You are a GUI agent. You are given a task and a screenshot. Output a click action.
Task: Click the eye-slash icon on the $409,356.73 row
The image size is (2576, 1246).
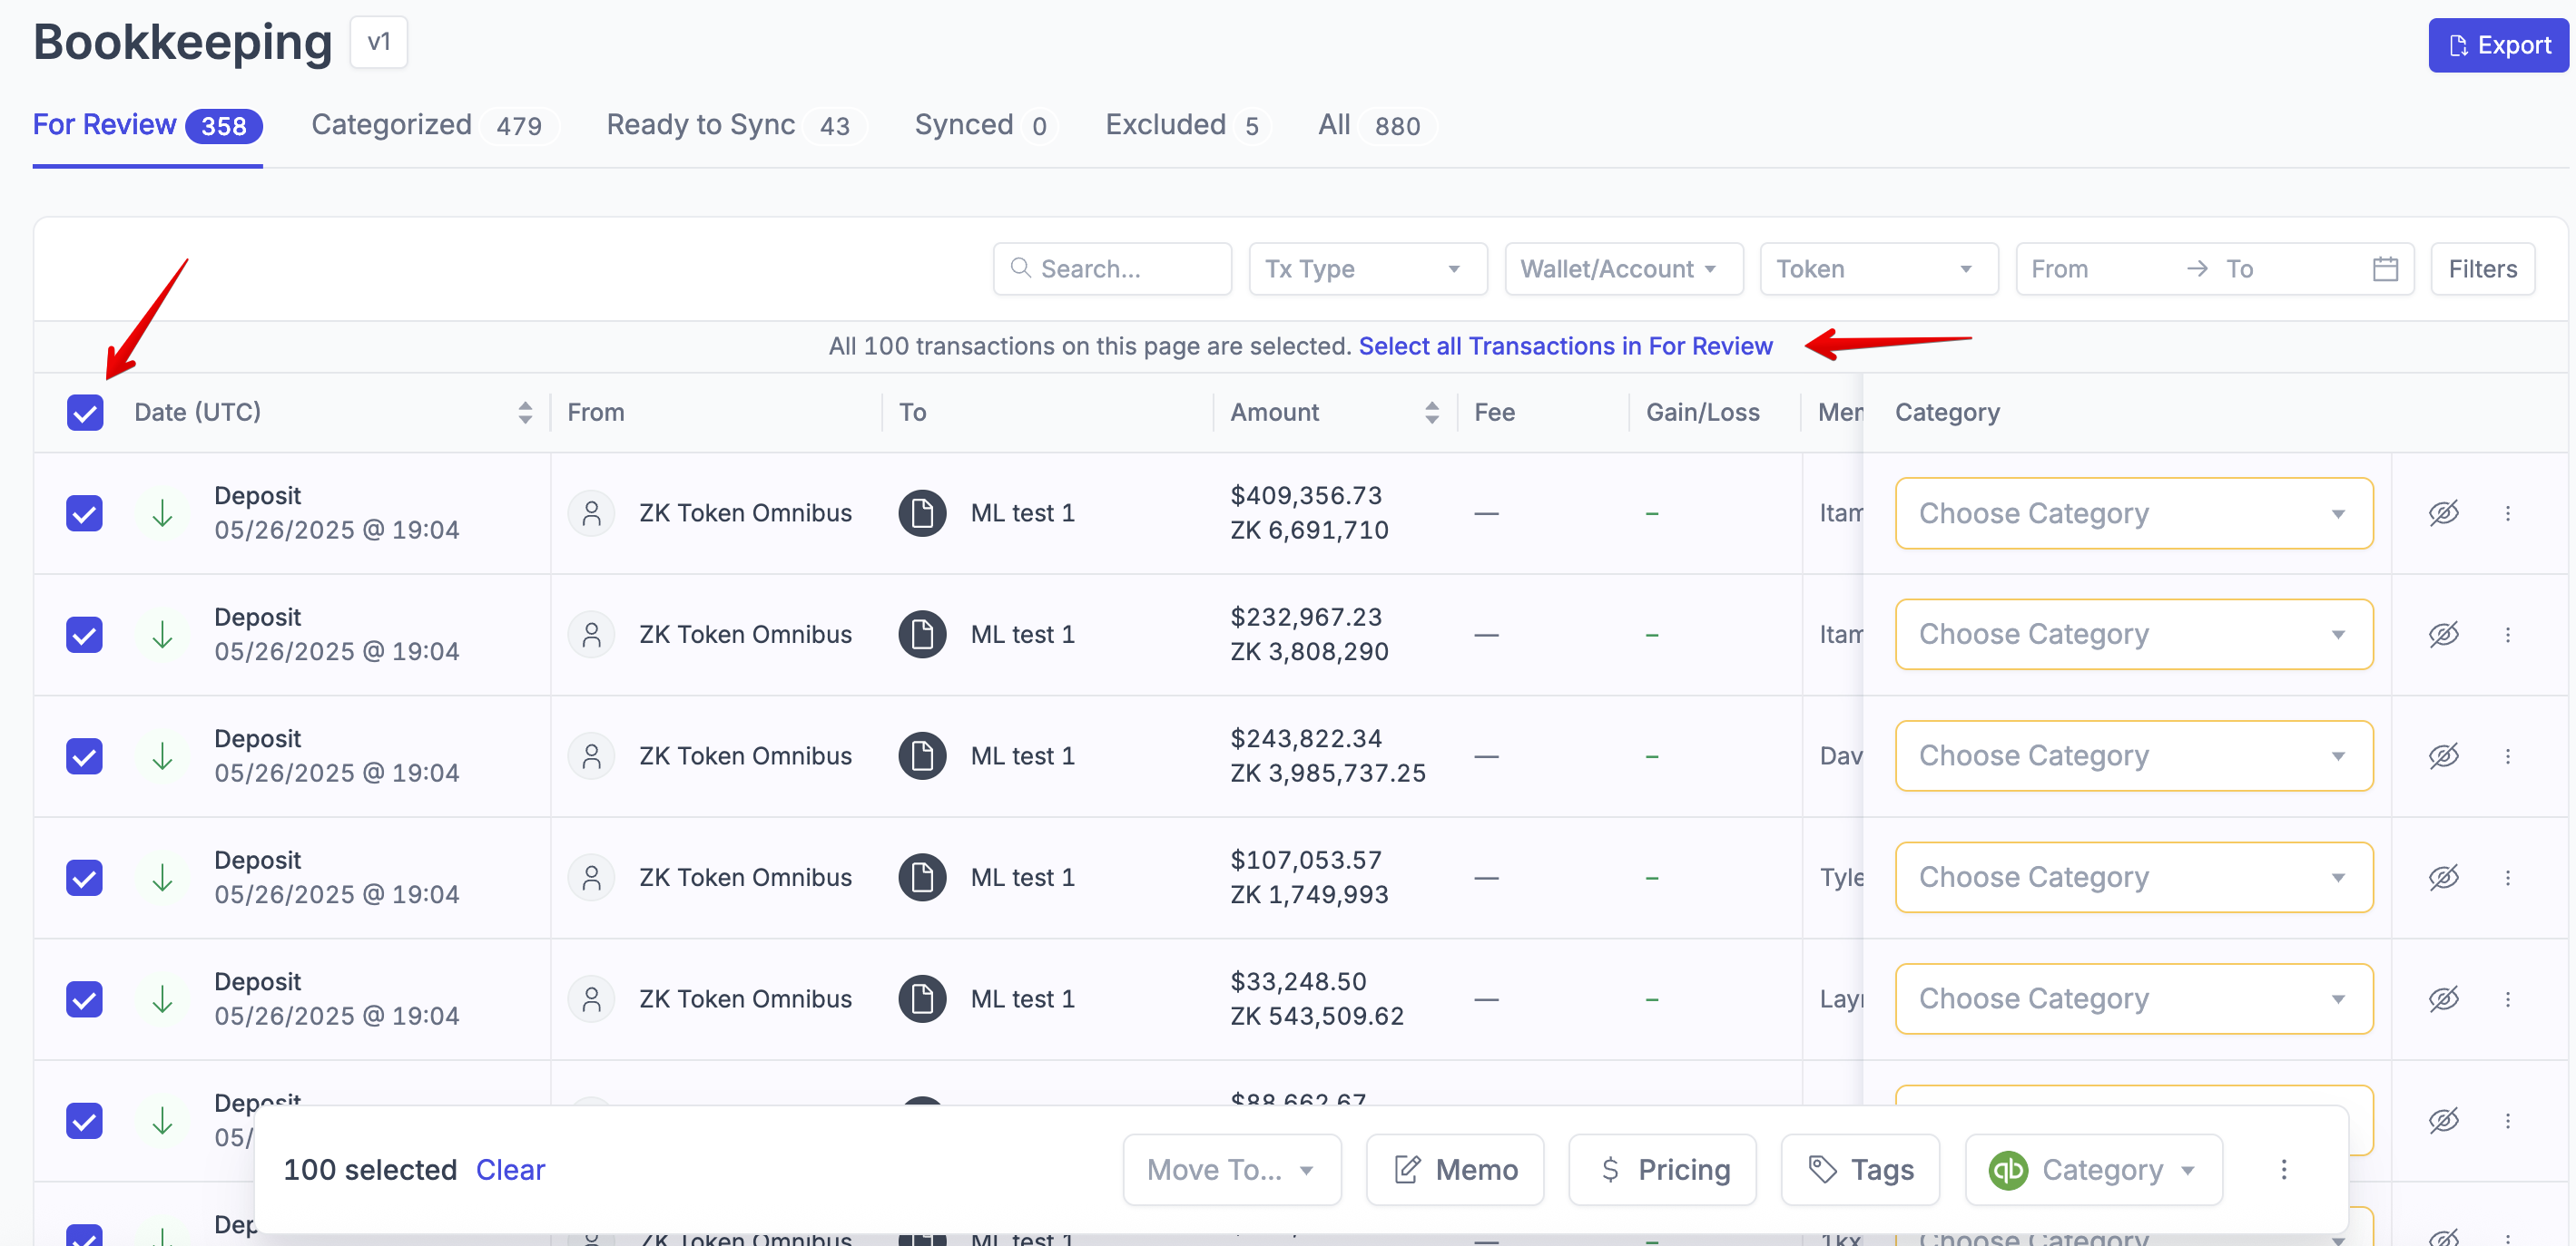(x=2443, y=512)
